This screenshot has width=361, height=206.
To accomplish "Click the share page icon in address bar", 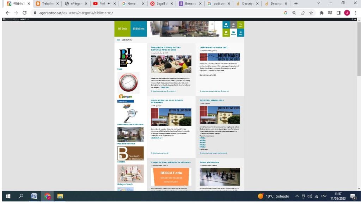I will (x=302, y=13).
